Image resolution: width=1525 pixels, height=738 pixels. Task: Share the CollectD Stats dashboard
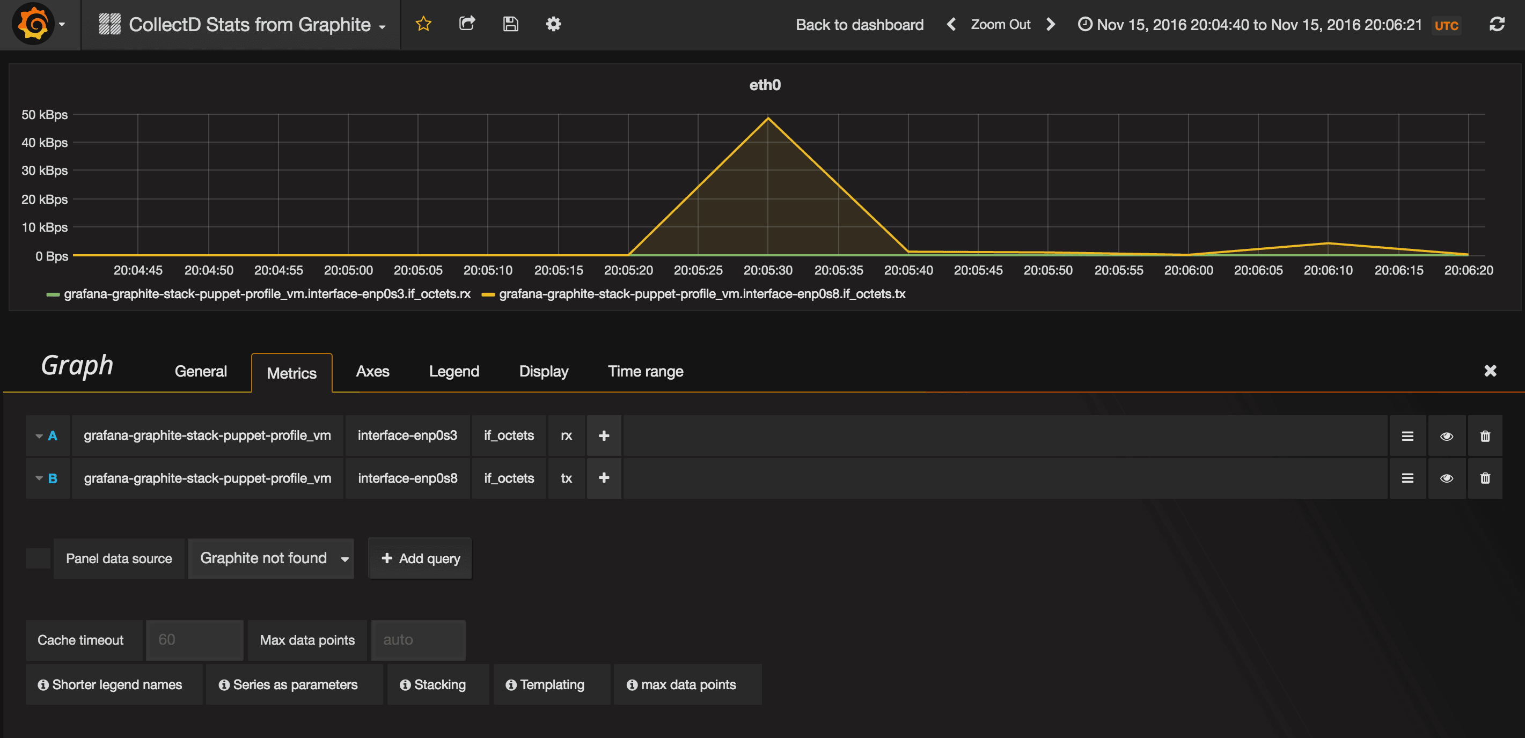(467, 24)
